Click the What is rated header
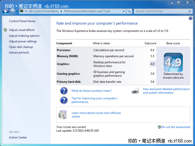Viewport: 195px width, 146px height. 101,43
